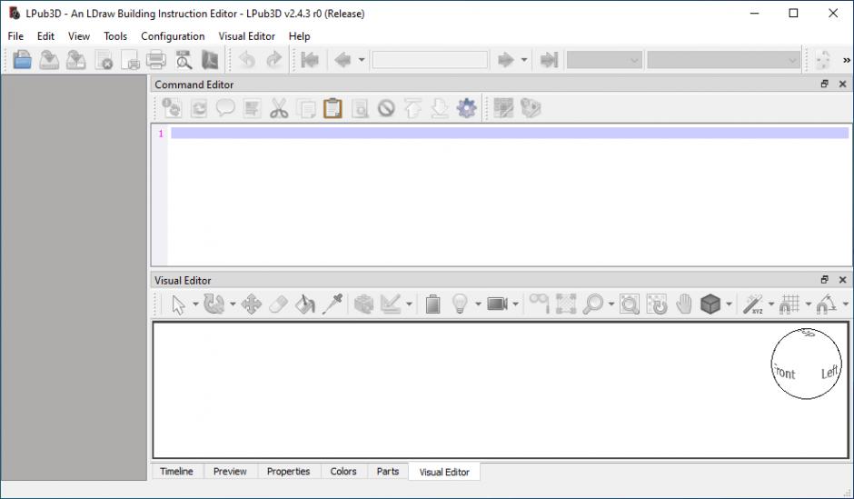This screenshot has width=854, height=499.
Task: Choose the Light bulb tool
Action: [460, 304]
